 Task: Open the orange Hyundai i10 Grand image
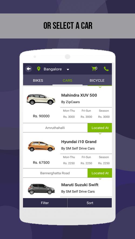(x=41, y=146)
